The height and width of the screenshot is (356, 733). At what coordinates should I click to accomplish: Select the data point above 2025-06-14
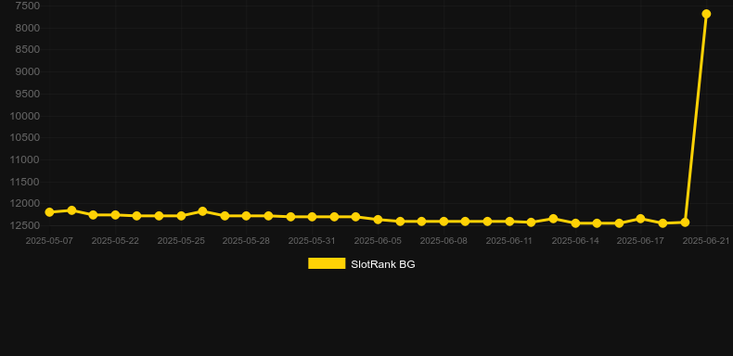point(575,223)
